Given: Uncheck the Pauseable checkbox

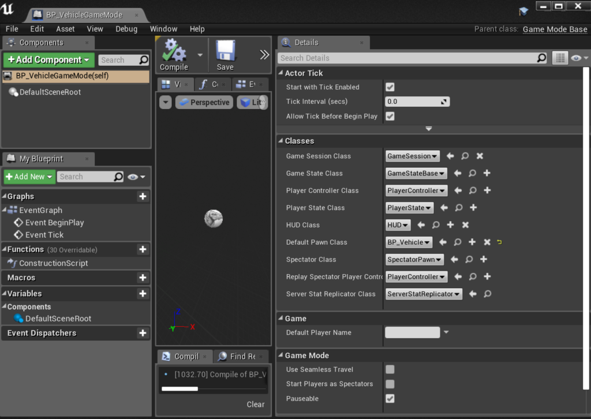Looking at the screenshot, I should 390,399.
